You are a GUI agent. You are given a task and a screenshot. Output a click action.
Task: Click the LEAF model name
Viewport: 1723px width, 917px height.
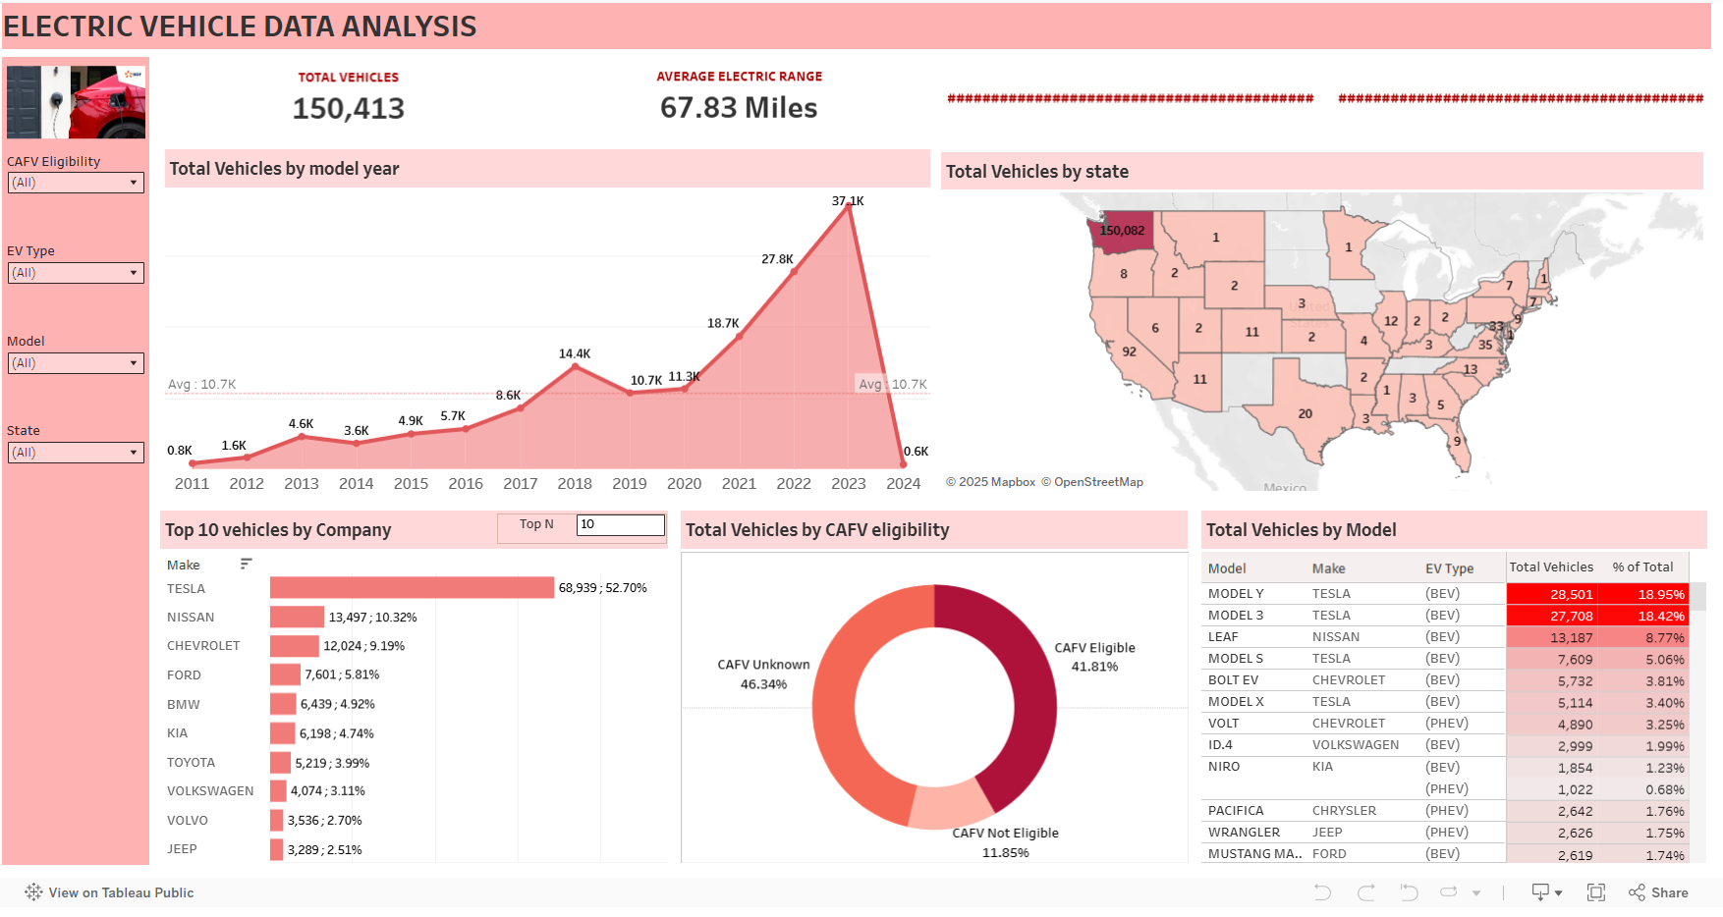(1223, 637)
